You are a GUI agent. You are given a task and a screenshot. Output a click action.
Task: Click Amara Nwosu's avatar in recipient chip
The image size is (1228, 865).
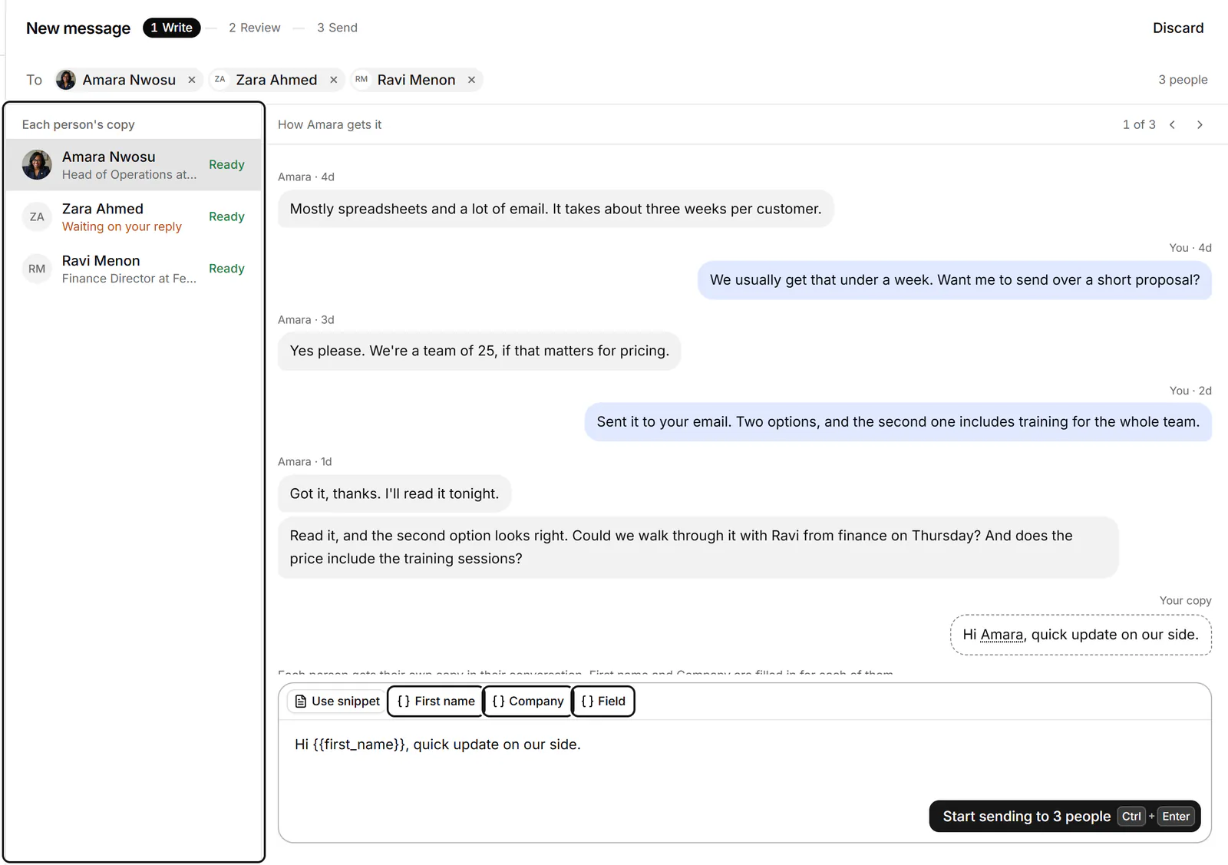tap(66, 80)
